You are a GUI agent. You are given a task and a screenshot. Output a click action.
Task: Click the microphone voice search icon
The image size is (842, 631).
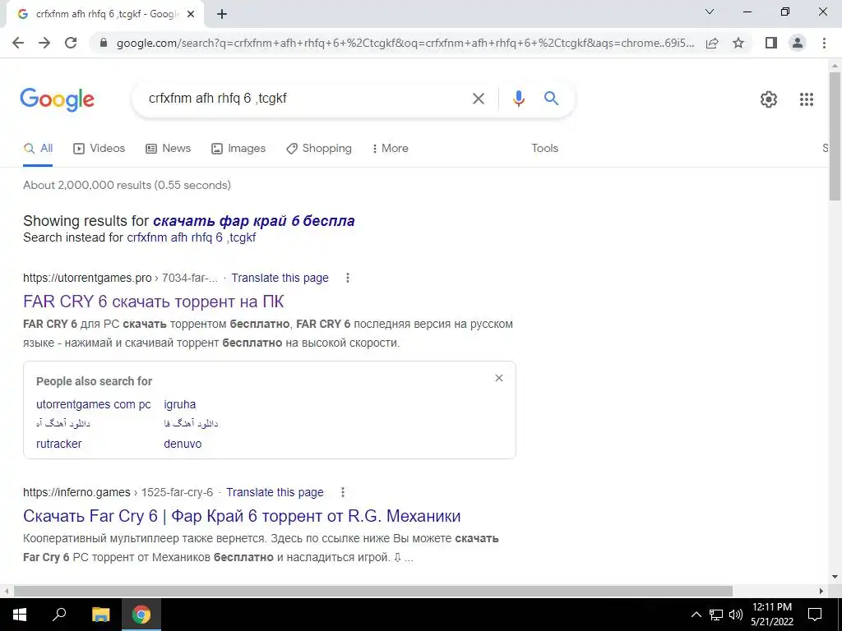(x=518, y=99)
